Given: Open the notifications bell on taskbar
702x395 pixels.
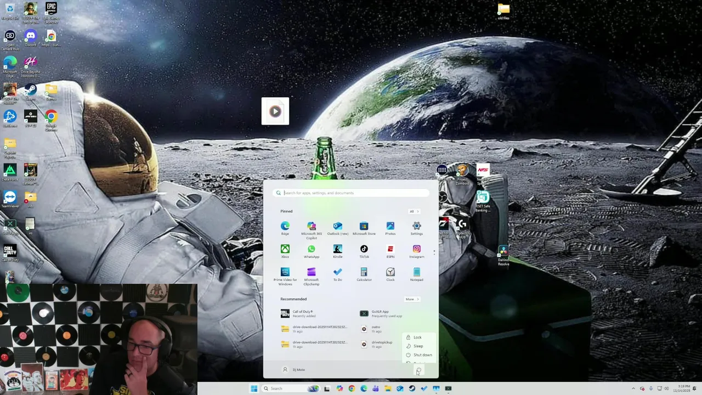Looking at the screenshot, I should coord(694,388).
